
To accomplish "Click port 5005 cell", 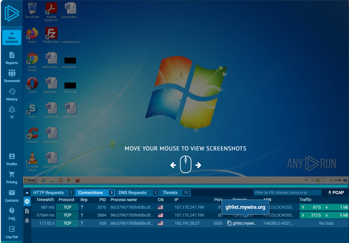I will pos(218,223).
